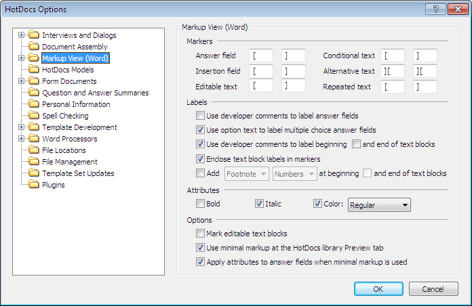Click the Plugins folder icon
472x306 pixels.
[x=34, y=185]
